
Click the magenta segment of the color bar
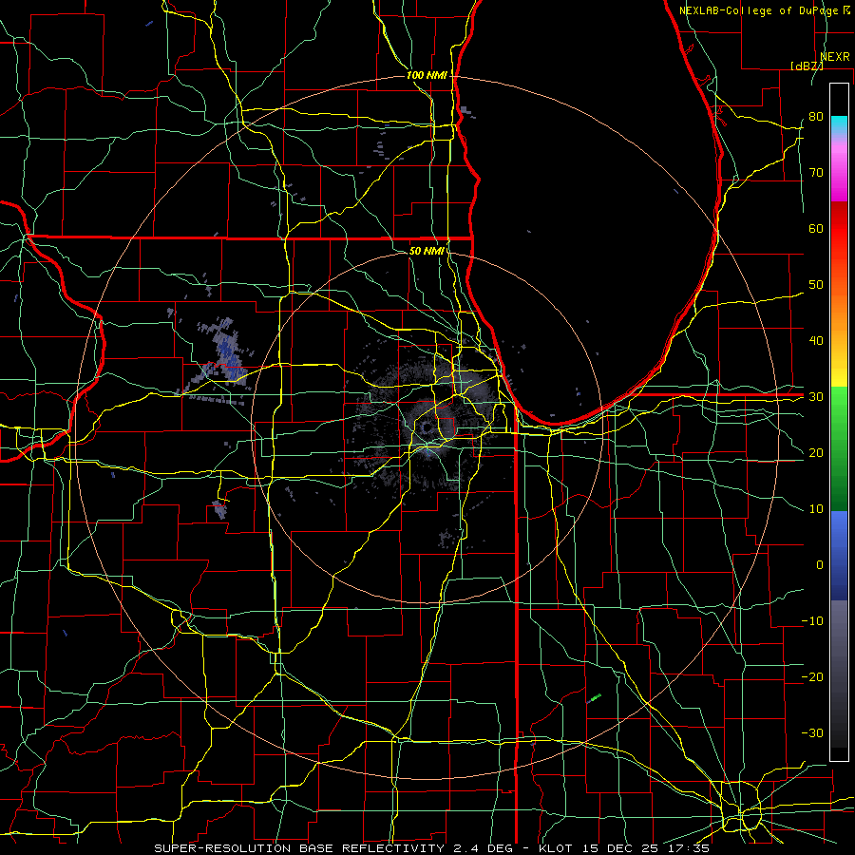[x=839, y=182]
